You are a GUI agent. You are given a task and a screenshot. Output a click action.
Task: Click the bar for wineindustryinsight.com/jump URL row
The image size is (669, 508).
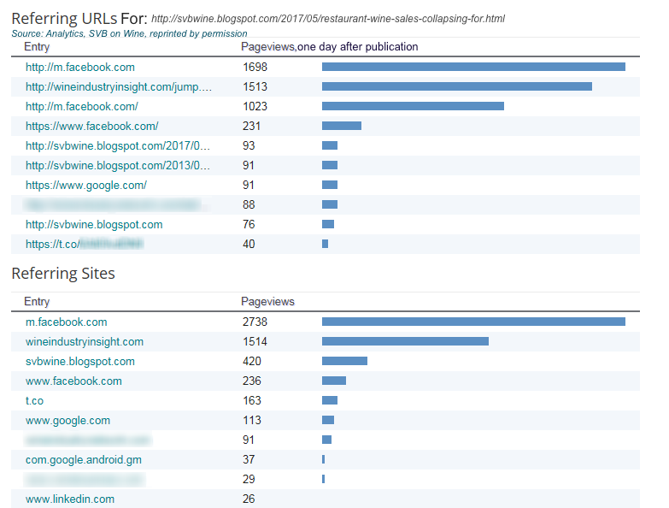pyautogui.click(x=457, y=86)
